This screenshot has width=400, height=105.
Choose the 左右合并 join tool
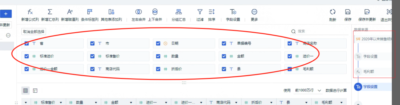coord(138,15)
